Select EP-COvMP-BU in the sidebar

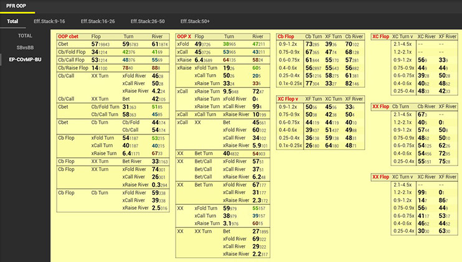(26, 60)
